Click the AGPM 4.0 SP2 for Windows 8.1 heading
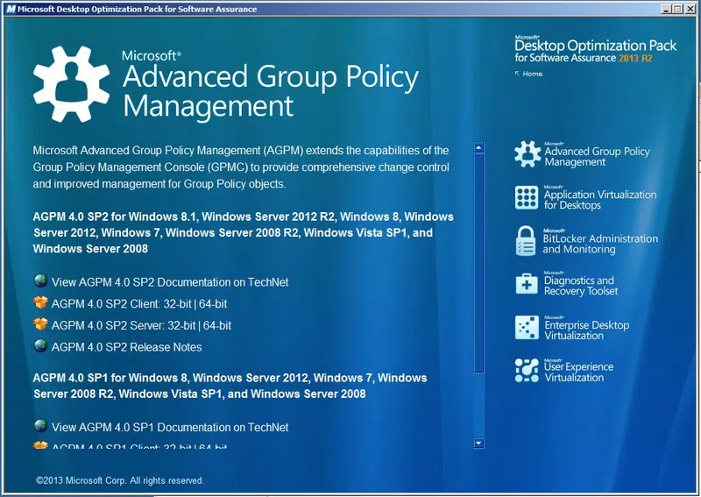 (244, 232)
